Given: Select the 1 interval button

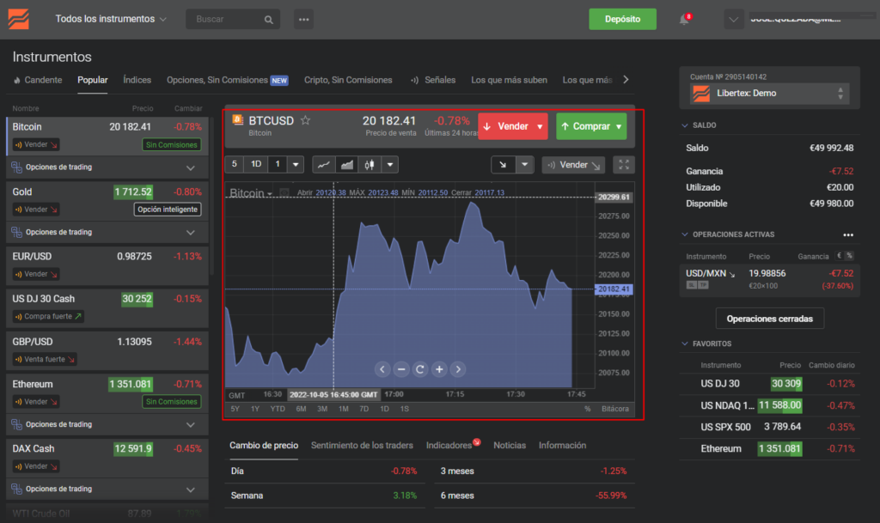Looking at the screenshot, I should [278, 164].
